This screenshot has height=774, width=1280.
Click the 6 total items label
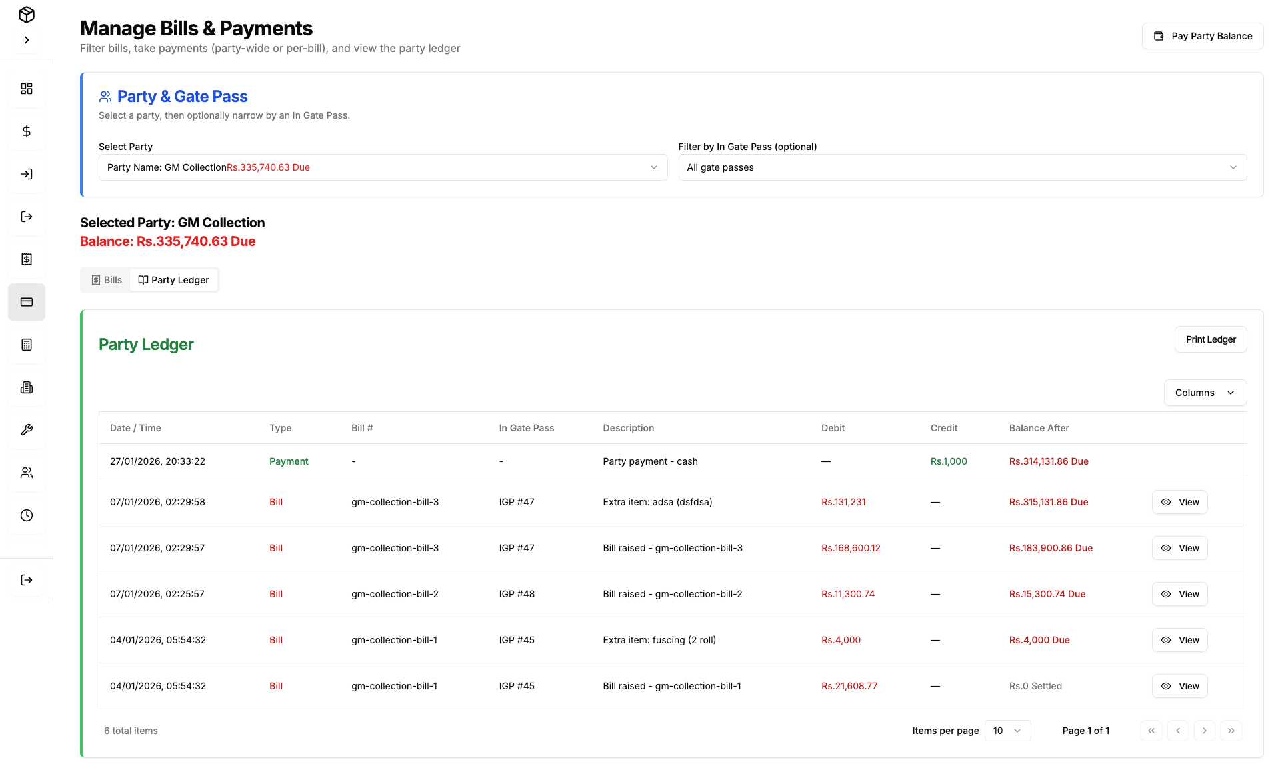coord(131,731)
